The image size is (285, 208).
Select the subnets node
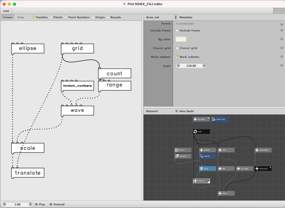coord(208,150)
